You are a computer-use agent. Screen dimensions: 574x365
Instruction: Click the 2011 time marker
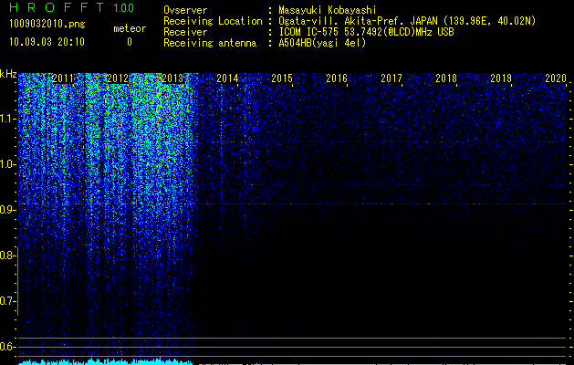[x=63, y=78]
